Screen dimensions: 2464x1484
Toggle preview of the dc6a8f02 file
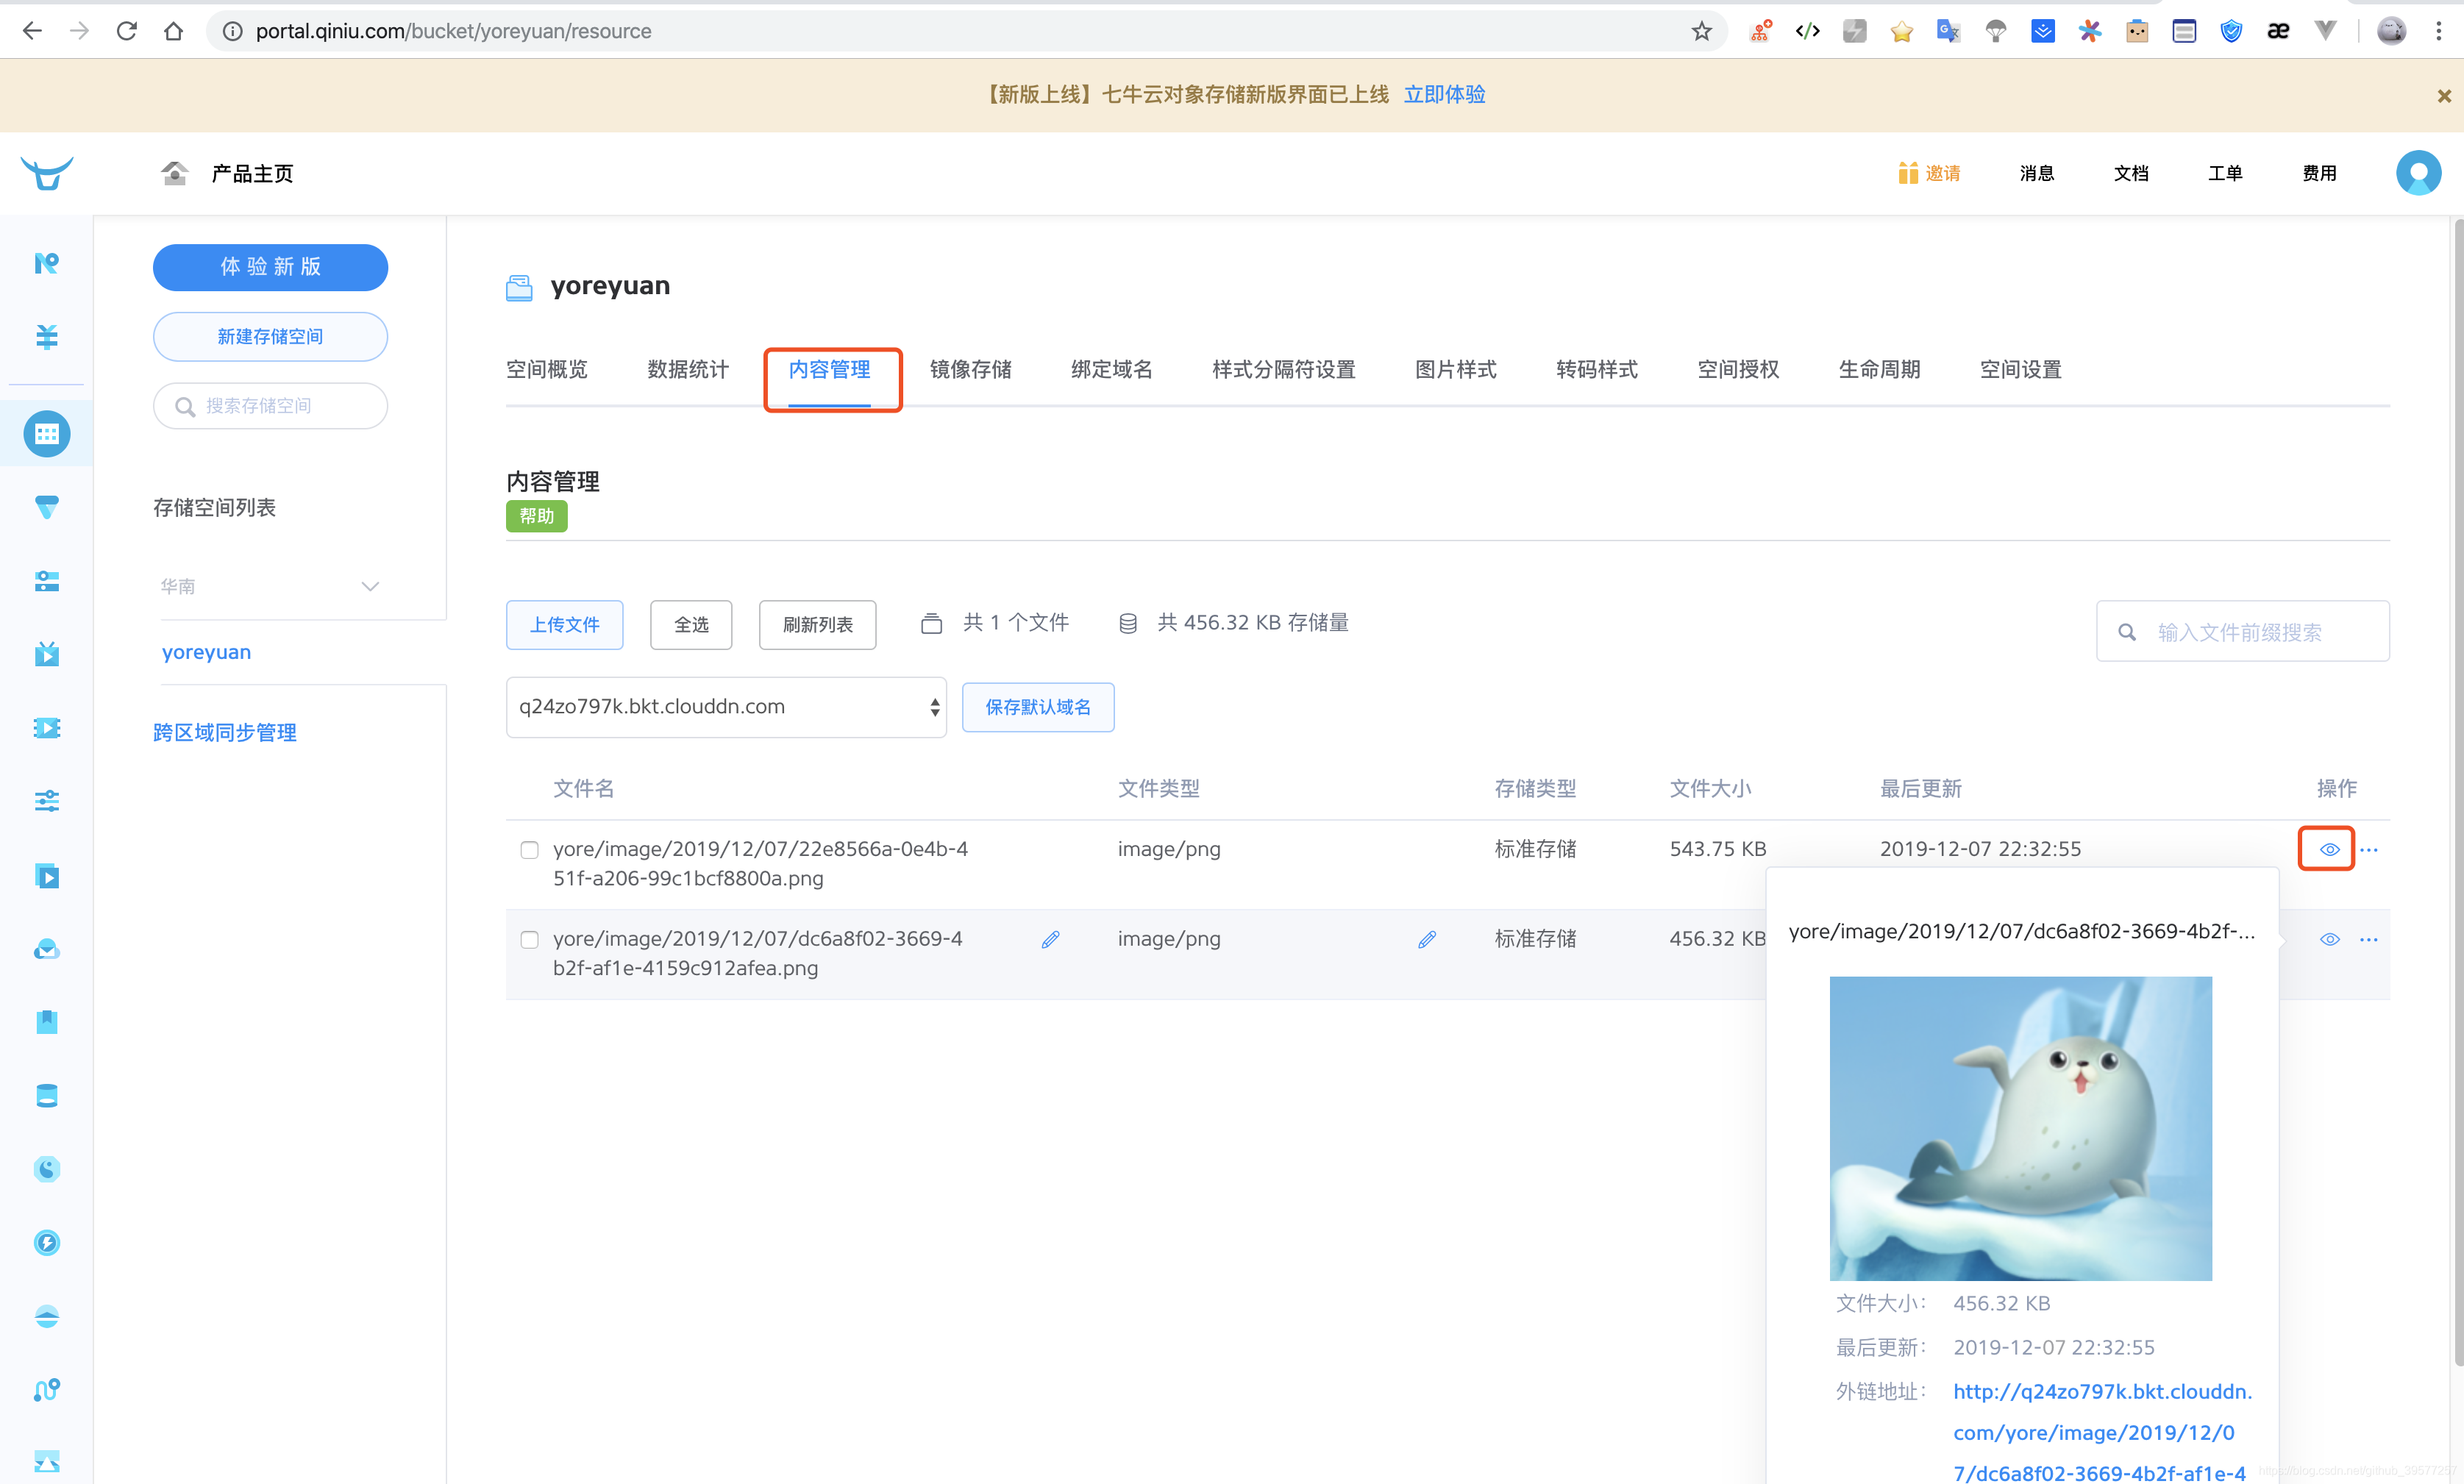click(2329, 940)
